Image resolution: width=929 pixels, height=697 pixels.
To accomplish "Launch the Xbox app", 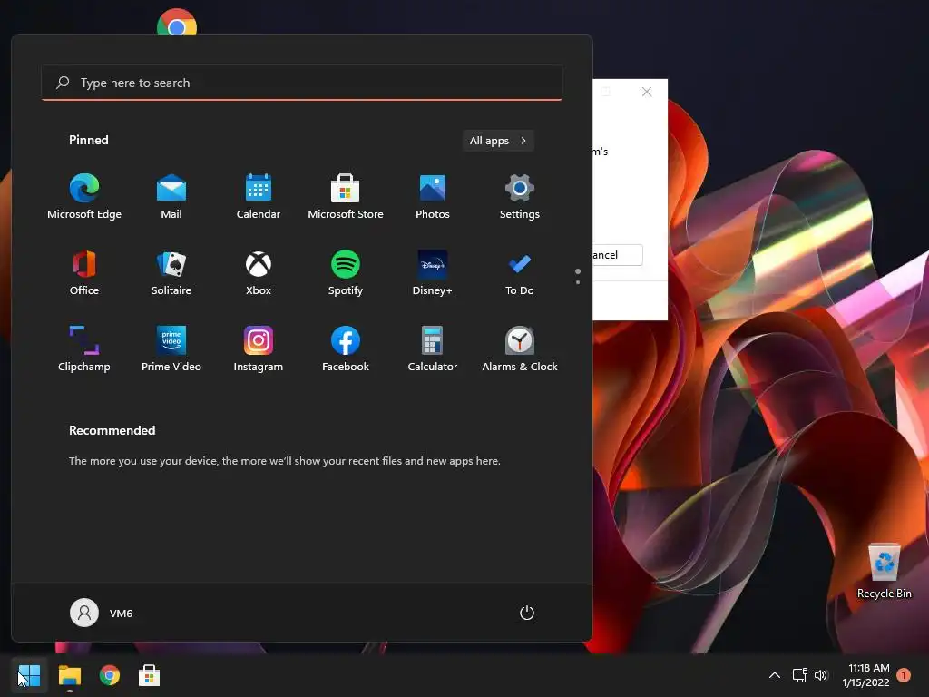I will click(259, 273).
